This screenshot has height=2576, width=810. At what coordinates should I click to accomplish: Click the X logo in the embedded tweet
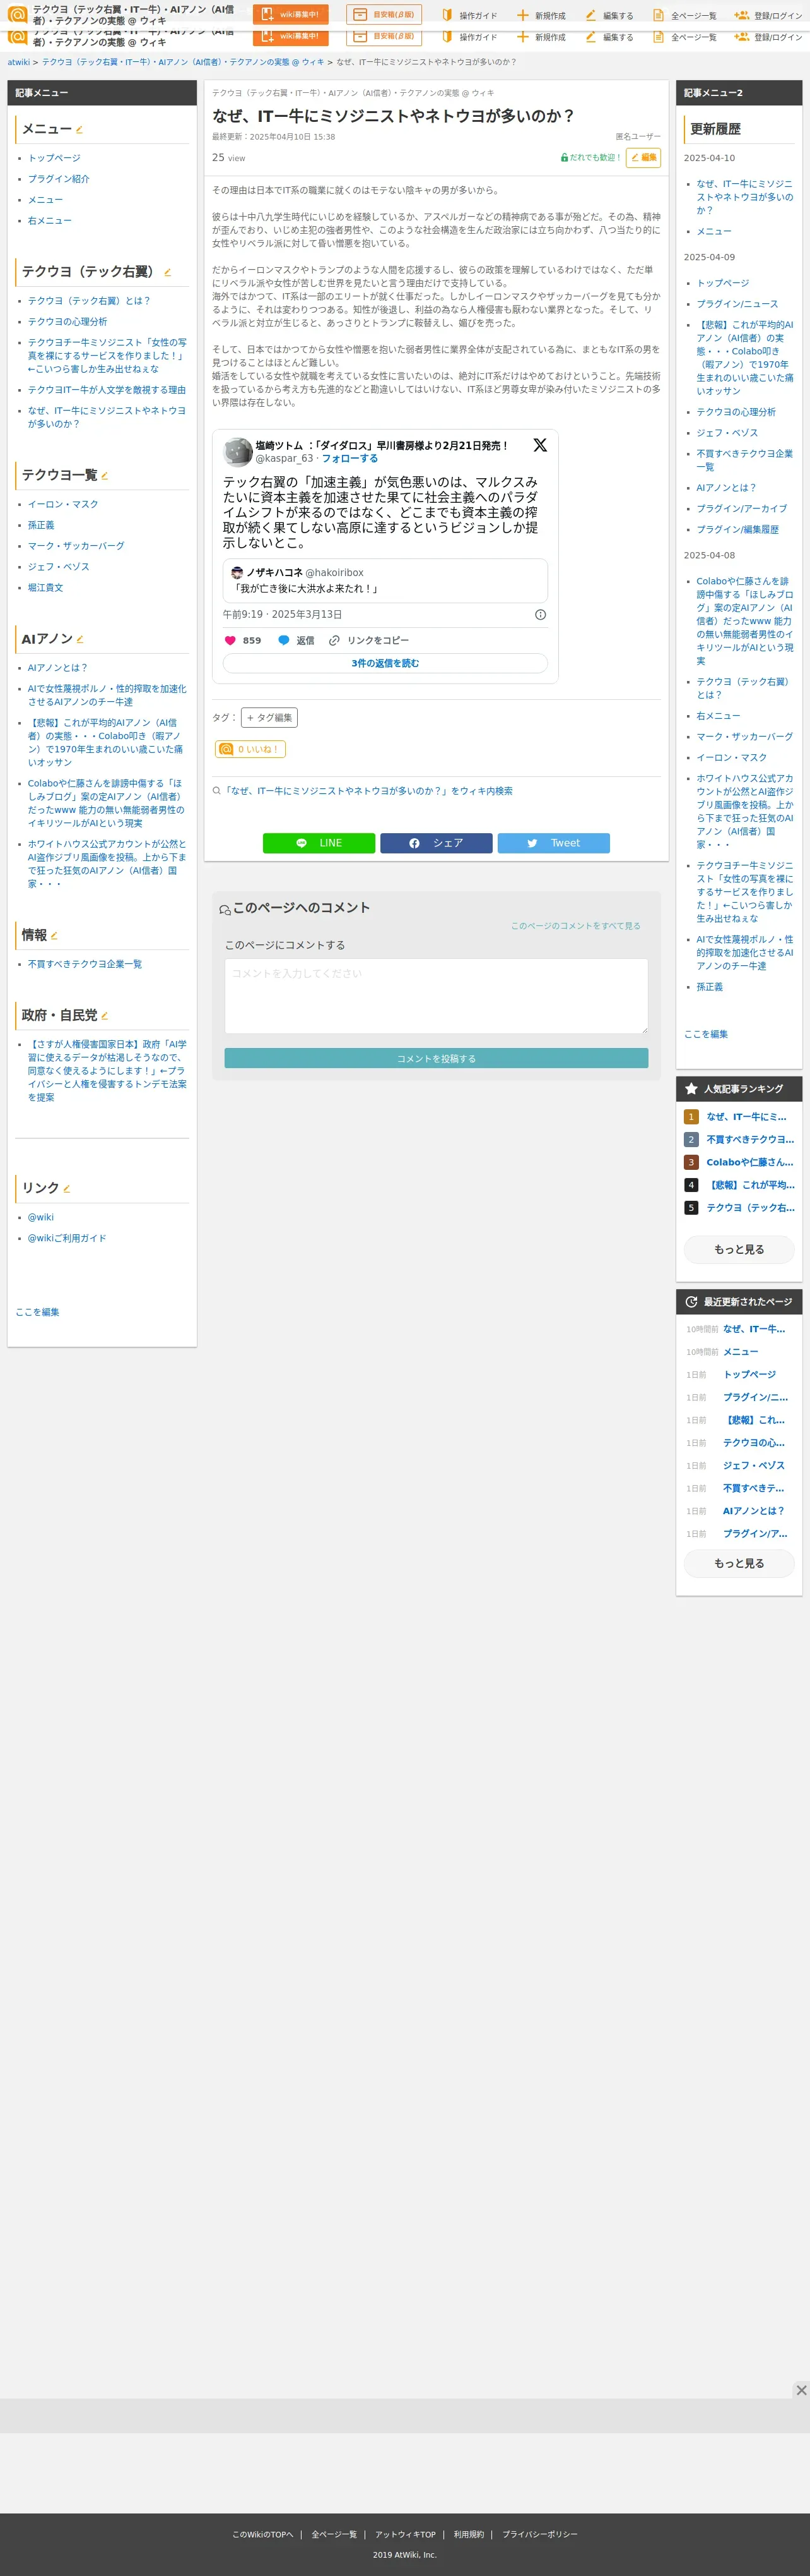(539, 445)
